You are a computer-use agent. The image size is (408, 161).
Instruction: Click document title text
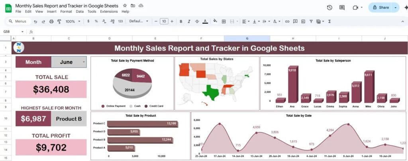[67, 6]
